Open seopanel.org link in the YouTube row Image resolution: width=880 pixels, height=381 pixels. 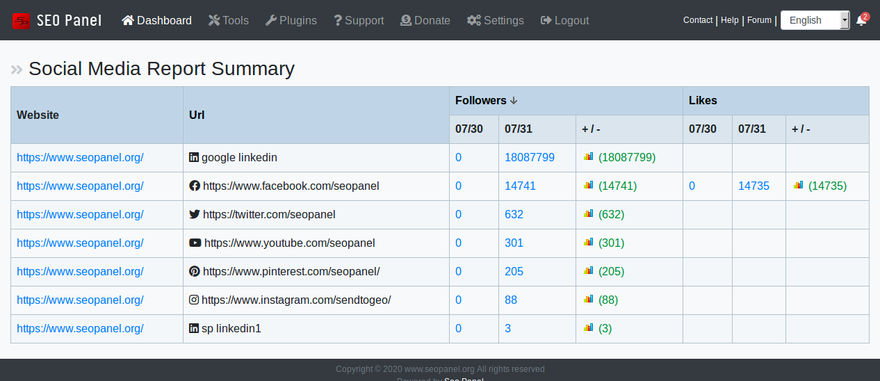(x=80, y=243)
